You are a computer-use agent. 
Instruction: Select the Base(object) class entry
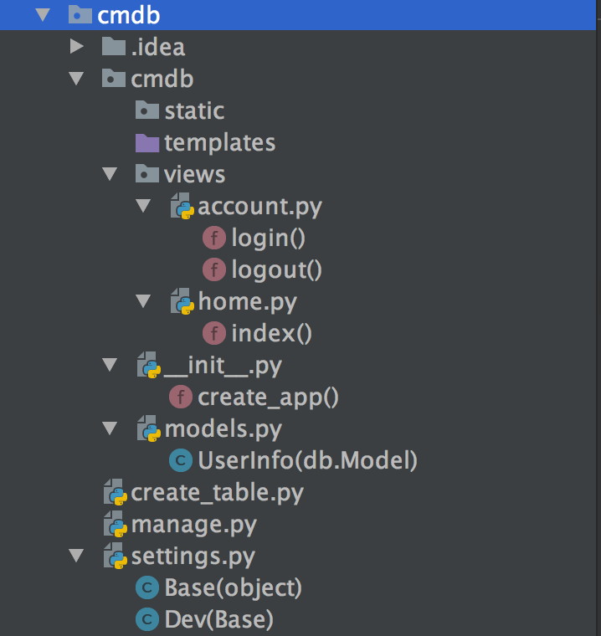(x=233, y=588)
